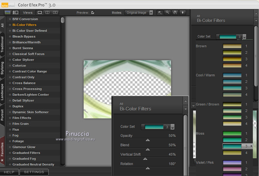This screenshot has height=176, width=259.
Task: Select the Contrast Color Range filter
Action: point(30,71)
